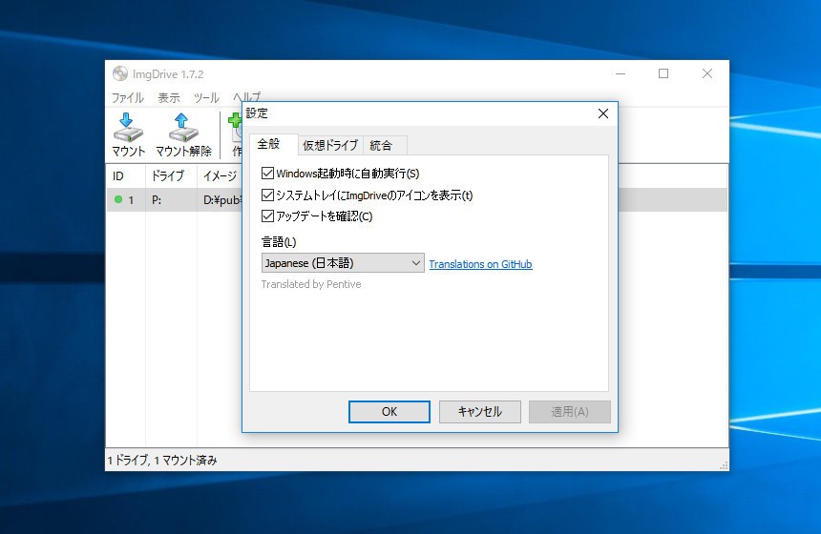Click the マウント解除 (Unmount) toolbar icon

pos(183,134)
